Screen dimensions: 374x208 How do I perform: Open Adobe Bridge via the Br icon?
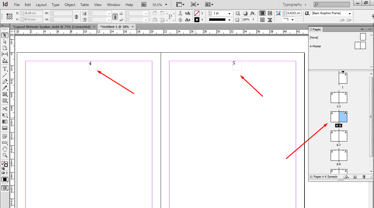tap(144, 4)
